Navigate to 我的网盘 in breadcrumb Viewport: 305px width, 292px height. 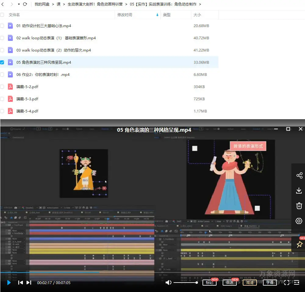42,4
